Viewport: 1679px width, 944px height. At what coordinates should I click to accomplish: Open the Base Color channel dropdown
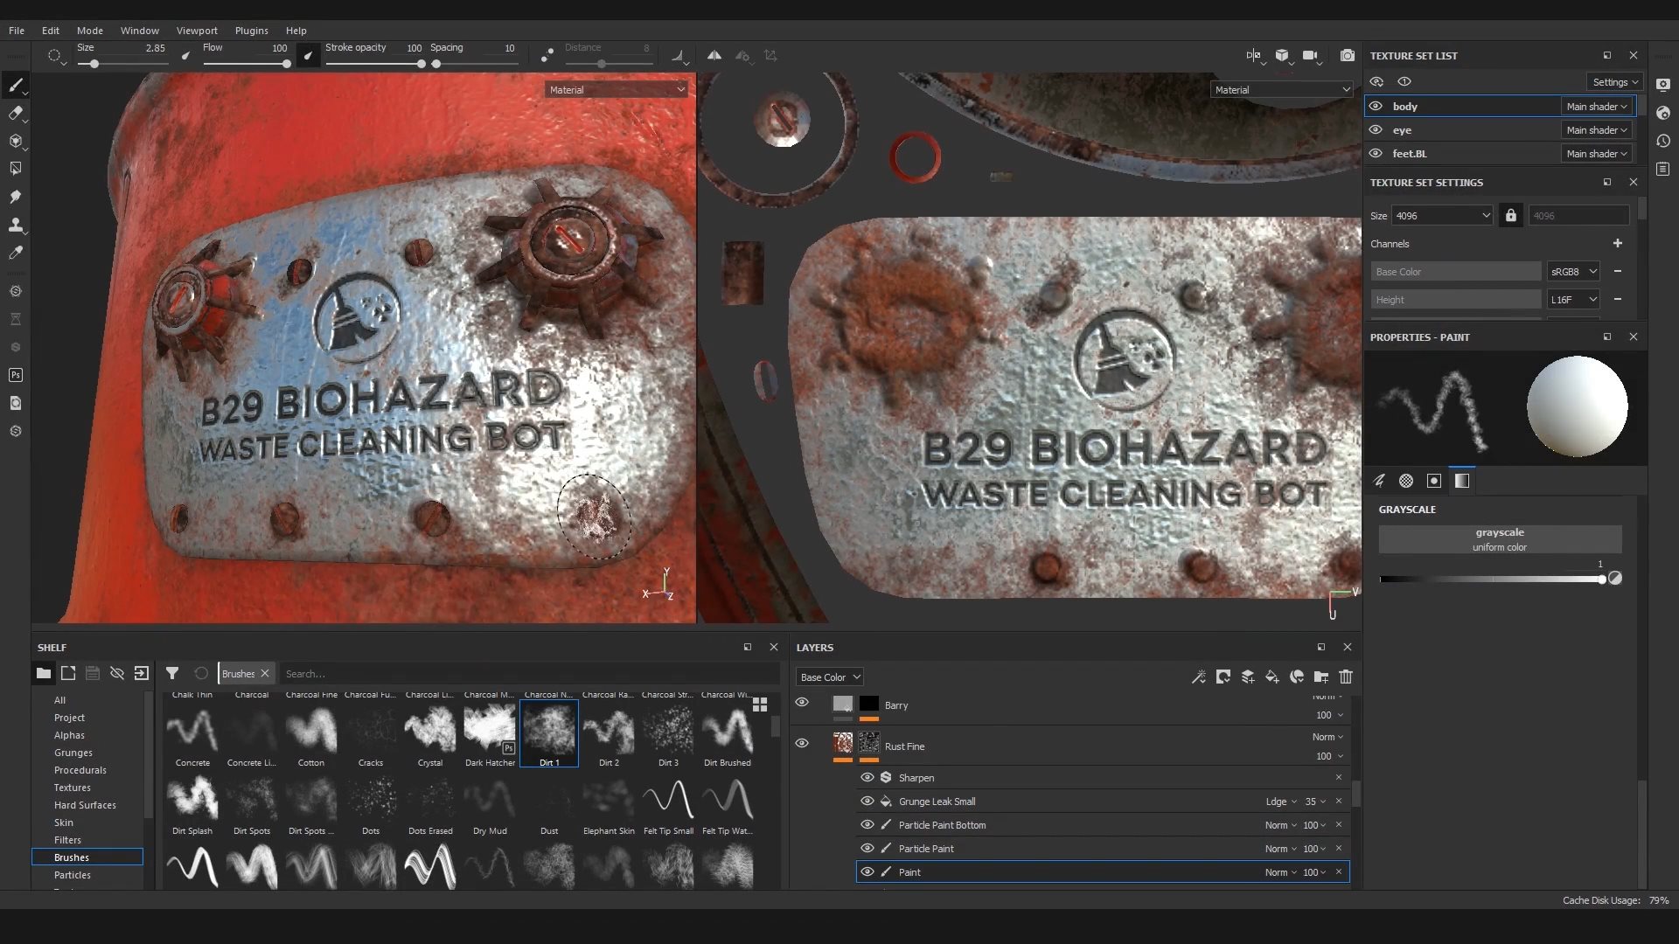point(829,677)
